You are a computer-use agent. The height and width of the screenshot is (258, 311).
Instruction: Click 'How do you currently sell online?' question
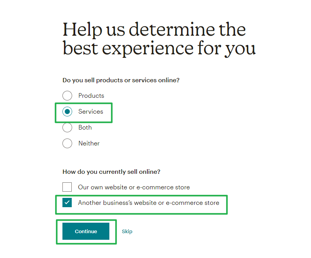(111, 171)
